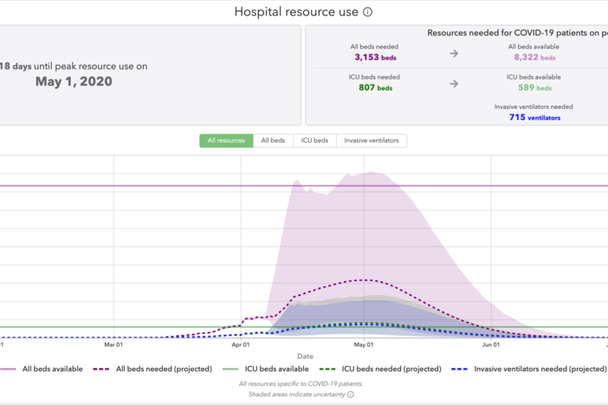Click the Mar 01 axis label
Screen dimensions: 608x405
coord(113,344)
